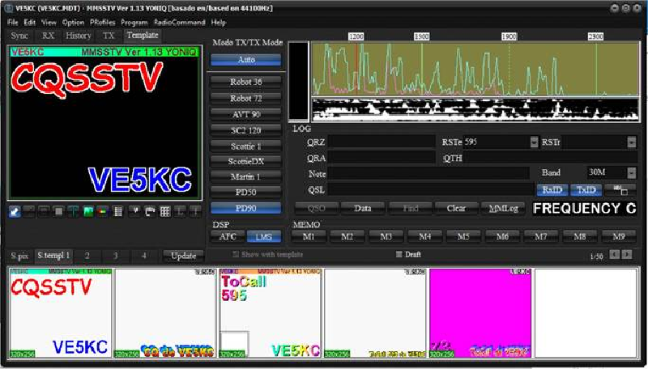The image size is (648, 369).
Task: Click the striped list icon in template toolbar
Action: (117, 211)
